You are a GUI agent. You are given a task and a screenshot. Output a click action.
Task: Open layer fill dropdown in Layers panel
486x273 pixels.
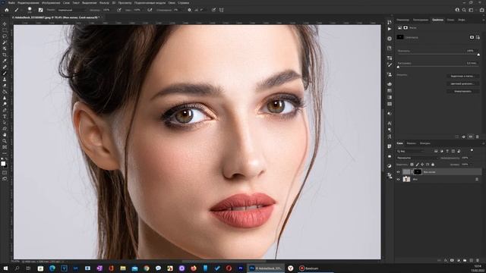[x=471, y=165]
